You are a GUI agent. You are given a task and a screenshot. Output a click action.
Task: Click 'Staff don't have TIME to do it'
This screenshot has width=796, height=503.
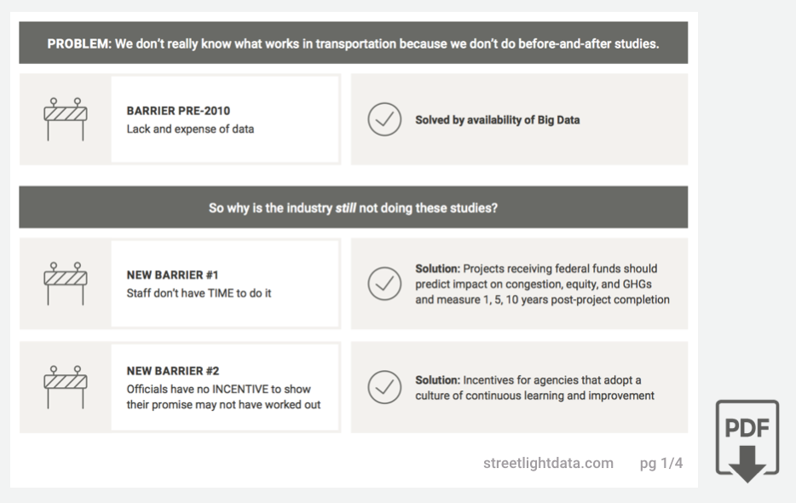click(x=199, y=293)
